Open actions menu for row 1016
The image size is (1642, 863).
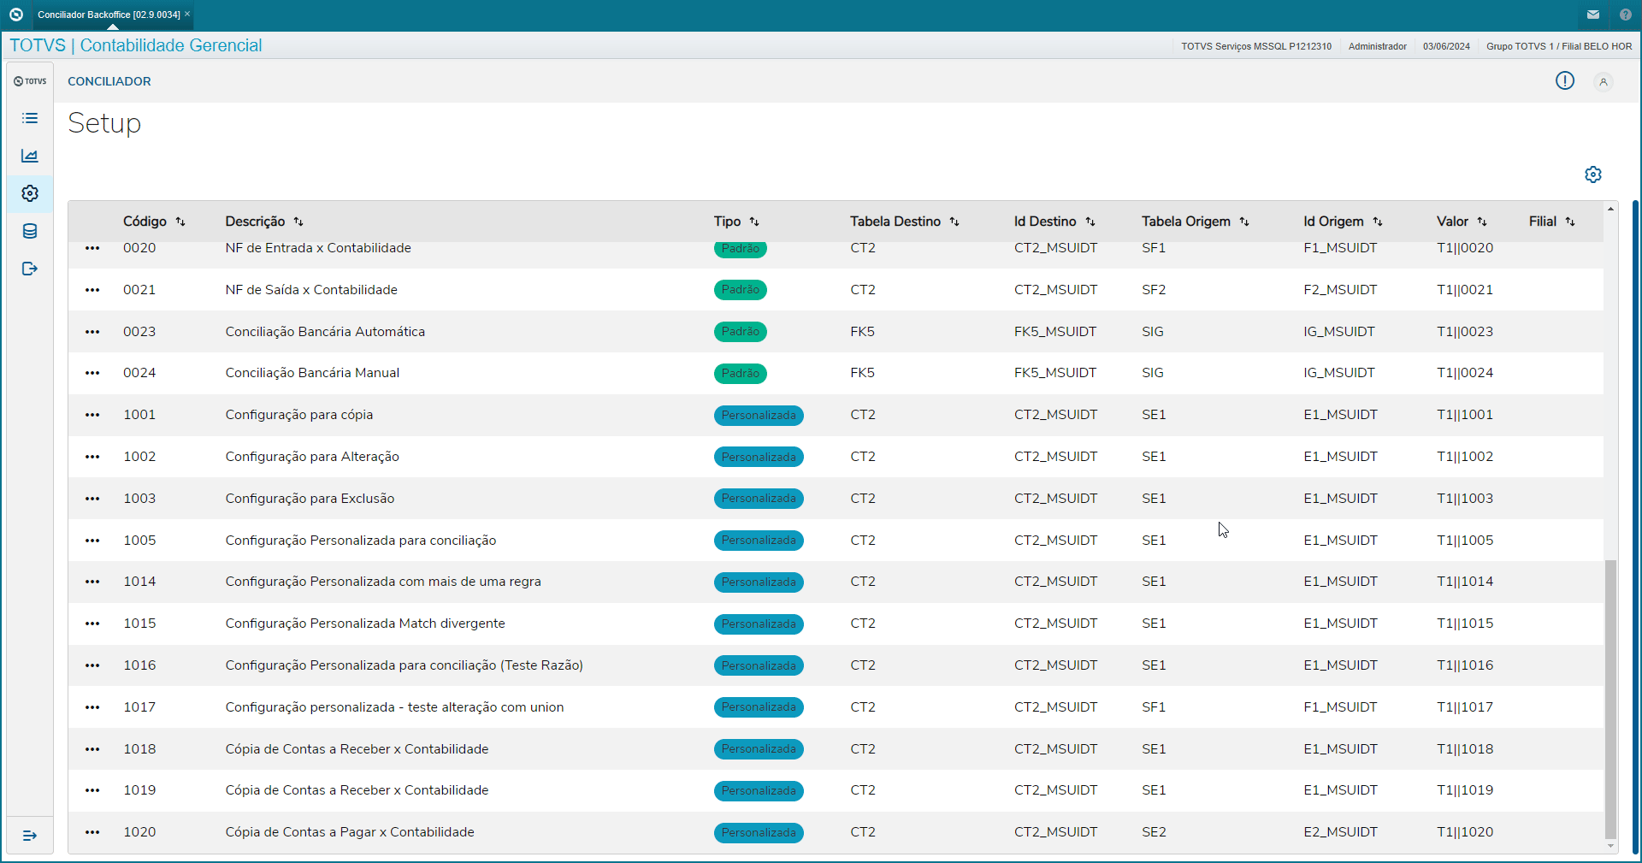coord(92,665)
